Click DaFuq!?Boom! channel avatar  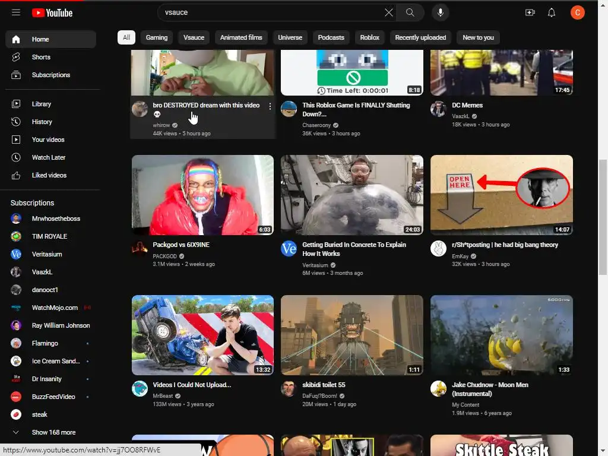pyautogui.click(x=289, y=388)
